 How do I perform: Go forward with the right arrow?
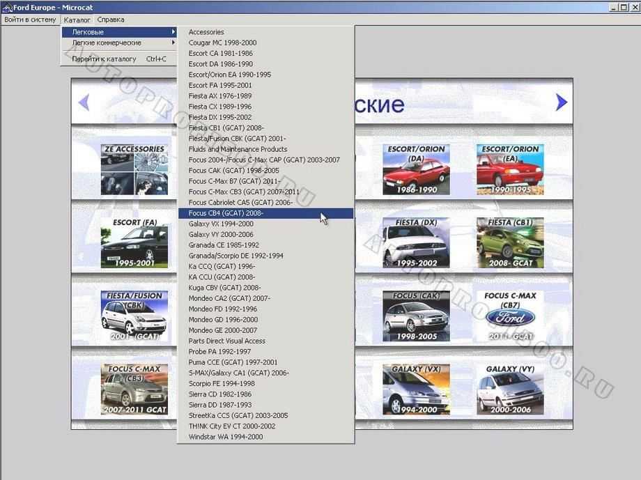tap(562, 102)
